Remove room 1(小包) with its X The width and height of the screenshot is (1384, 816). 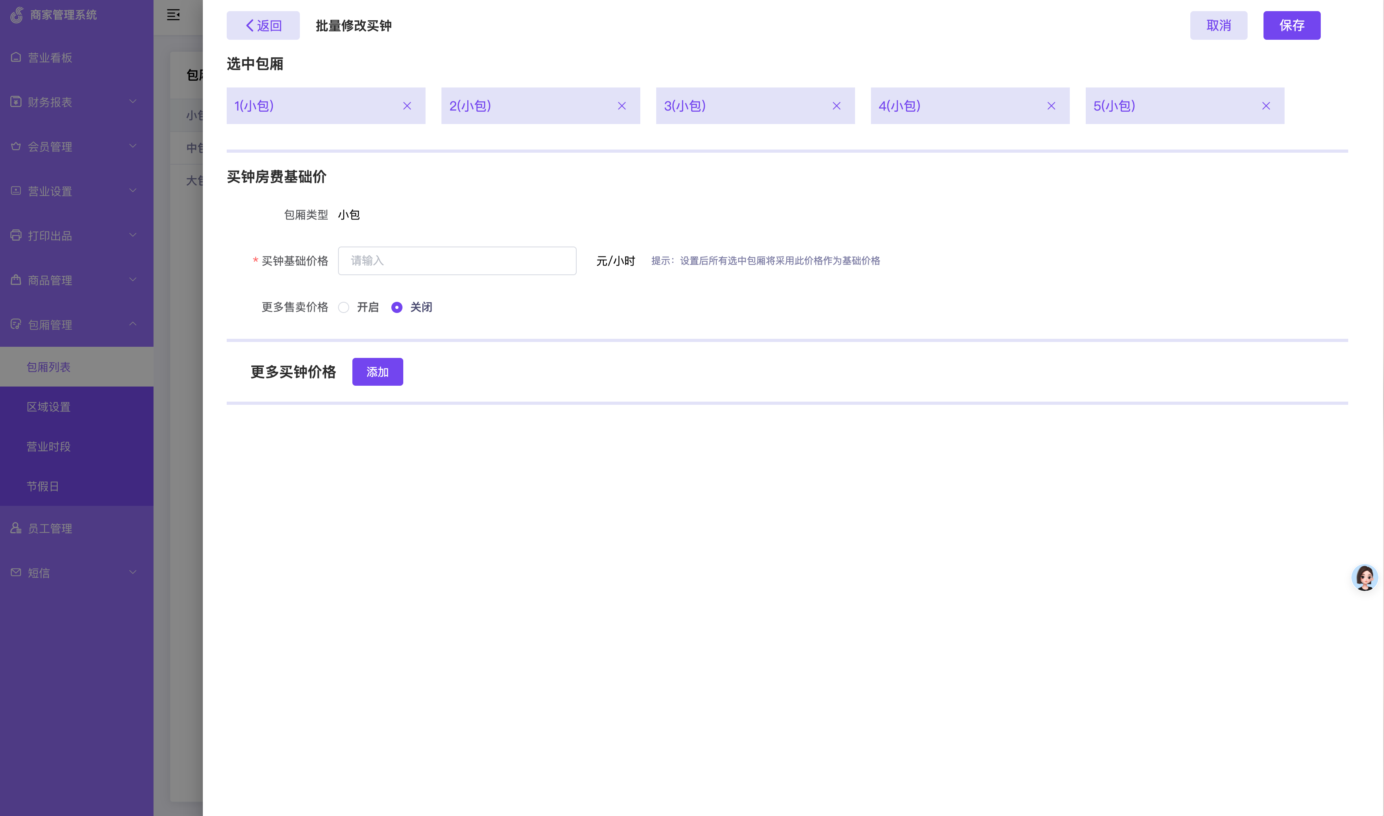(x=407, y=105)
